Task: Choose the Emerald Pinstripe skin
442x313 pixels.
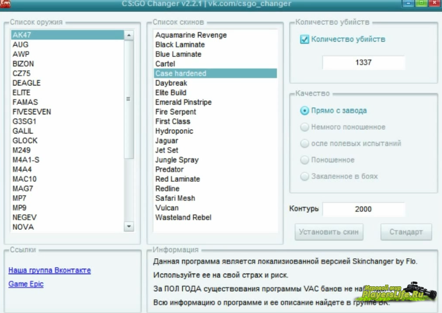Action: point(216,102)
